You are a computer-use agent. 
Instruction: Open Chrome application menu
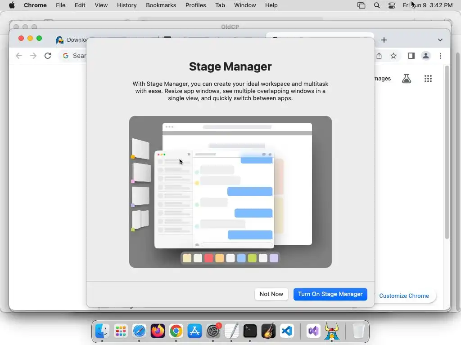tap(35, 5)
